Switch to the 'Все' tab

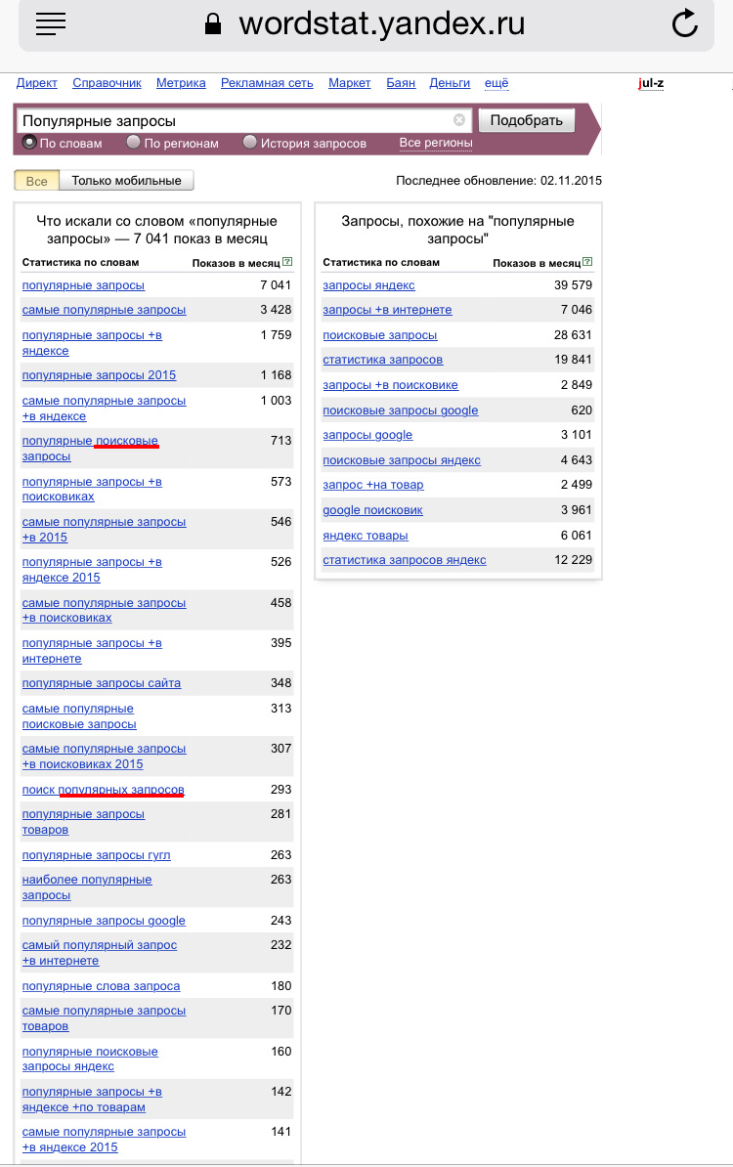pos(37,181)
